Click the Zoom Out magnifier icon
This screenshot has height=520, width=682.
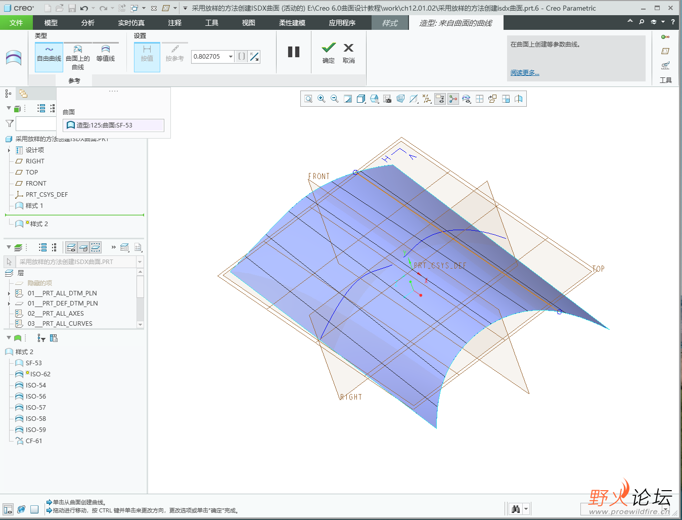(x=335, y=99)
